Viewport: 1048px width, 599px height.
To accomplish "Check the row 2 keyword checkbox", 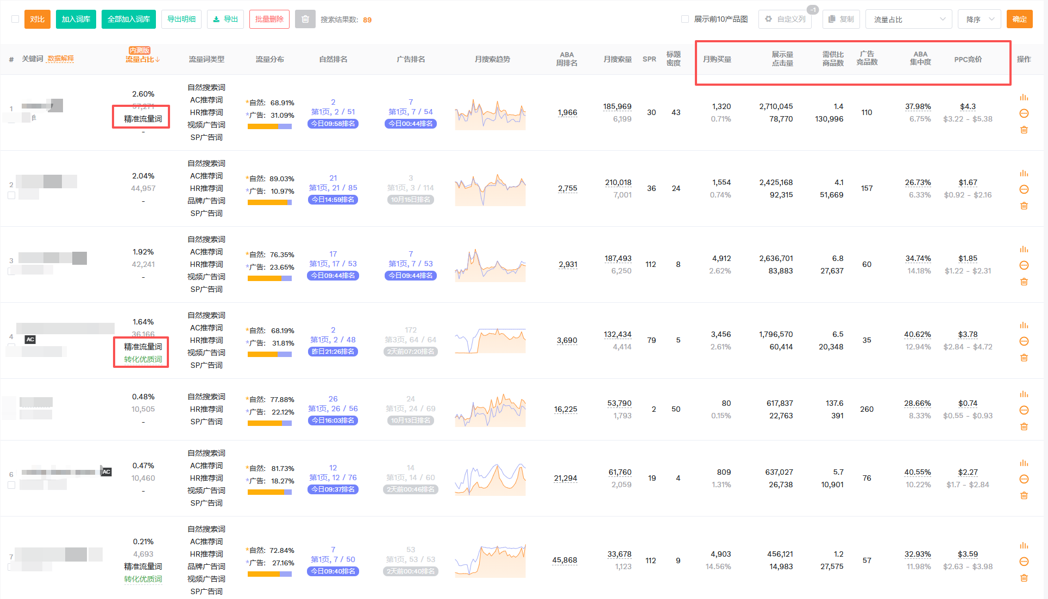I will click(11, 195).
